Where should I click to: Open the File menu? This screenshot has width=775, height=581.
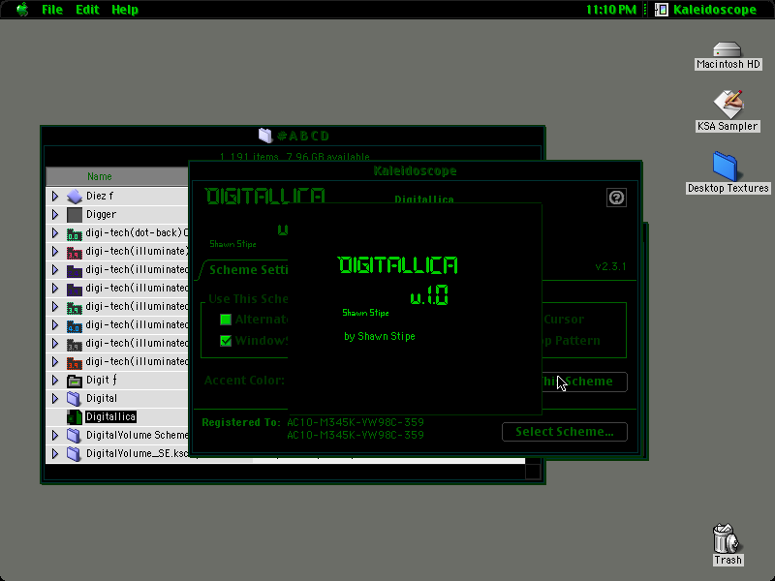52,10
